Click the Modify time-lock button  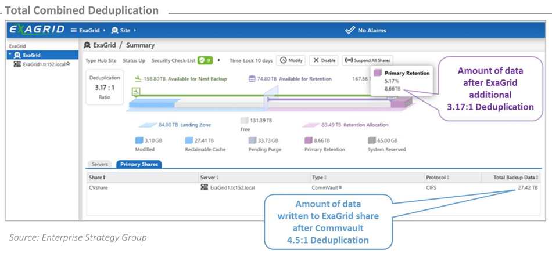point(291,60)
